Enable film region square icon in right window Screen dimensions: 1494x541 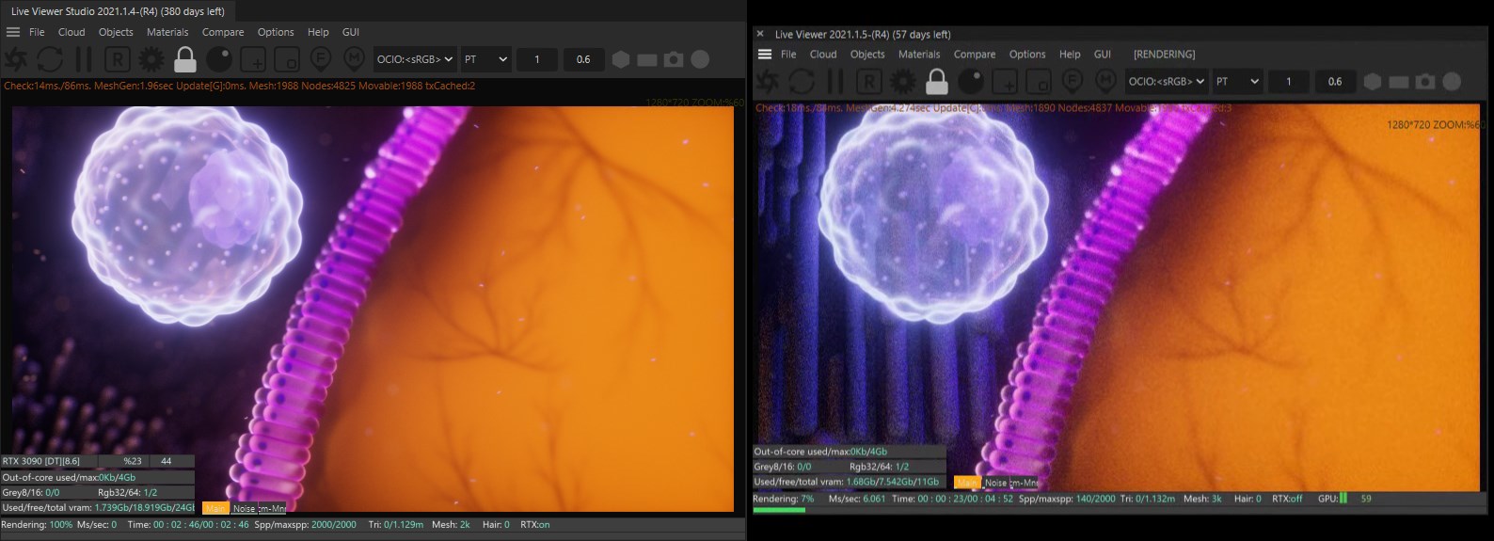pyautogui.click(x=1039, y=82)
